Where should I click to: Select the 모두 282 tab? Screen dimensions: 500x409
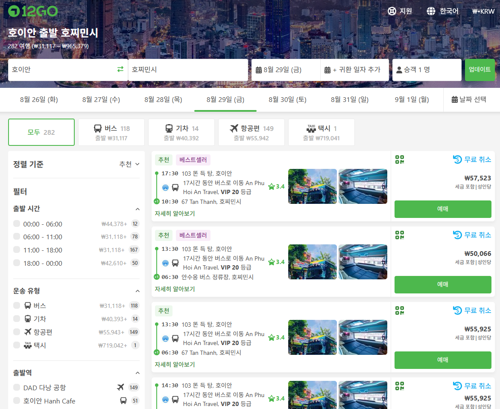(41, 132)
